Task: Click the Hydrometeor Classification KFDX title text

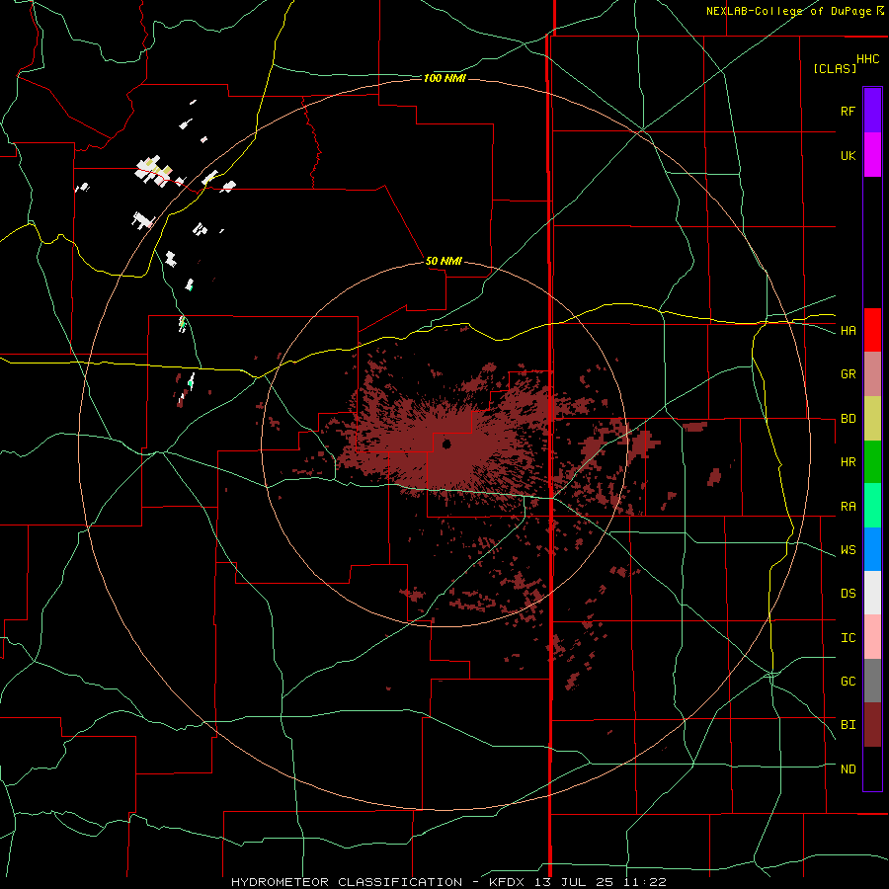Action: pyautogui.click(x=448, y=882)
